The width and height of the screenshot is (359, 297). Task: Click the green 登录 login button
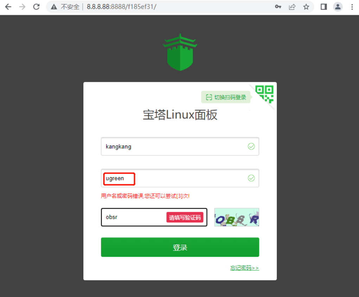pos(180,247)
